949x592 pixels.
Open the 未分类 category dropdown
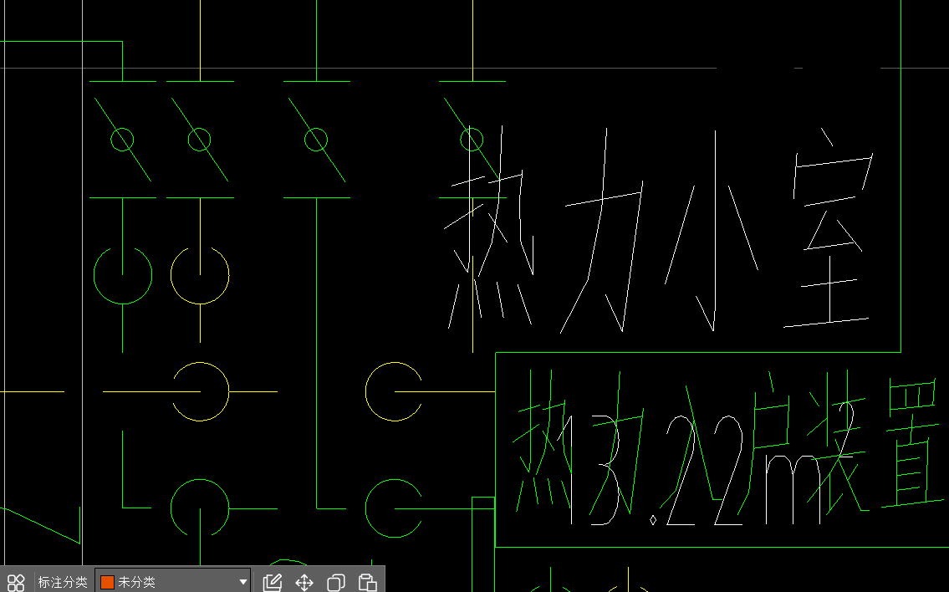(x=173, y=582)
